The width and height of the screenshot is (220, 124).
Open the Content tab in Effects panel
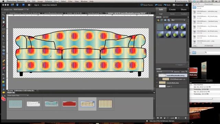tap(166, 17)
